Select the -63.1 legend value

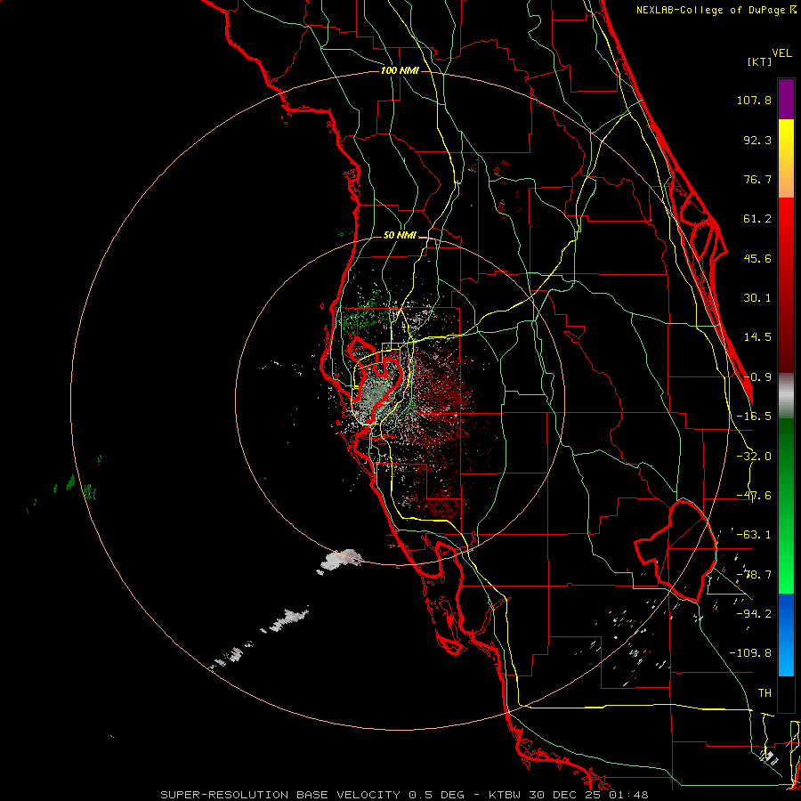(754, 535)
